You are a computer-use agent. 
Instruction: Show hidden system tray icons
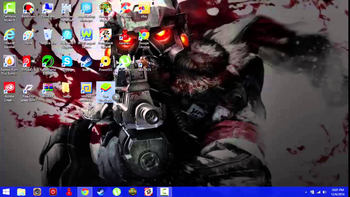pyautogui.click(x=306, y=192)
